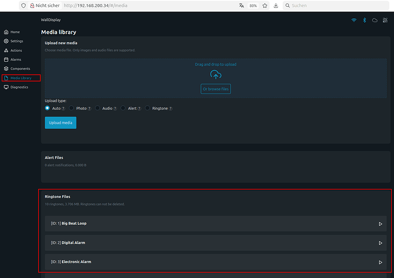
Task: Click the Suchen search field
Action: tap(337, 6)
